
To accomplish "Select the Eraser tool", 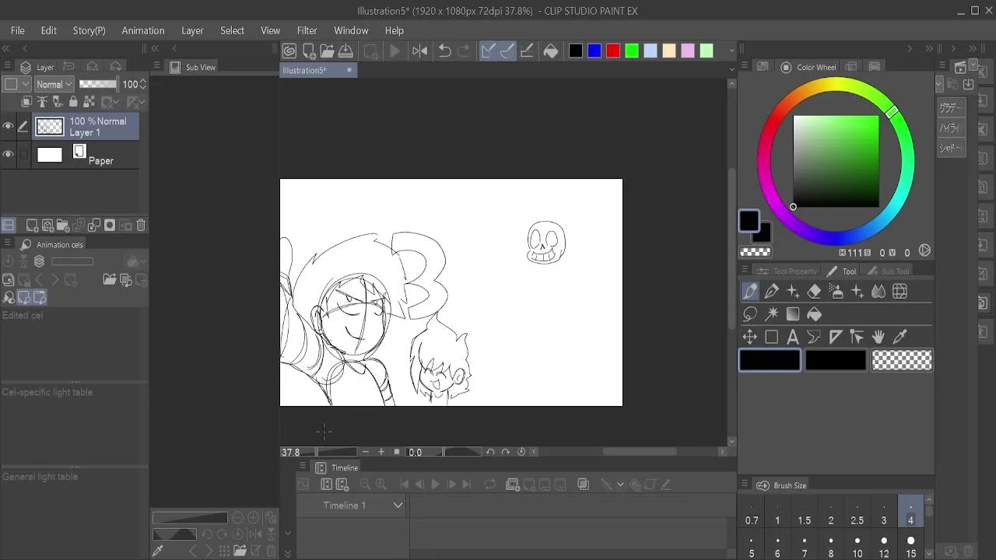I will 814,292.
